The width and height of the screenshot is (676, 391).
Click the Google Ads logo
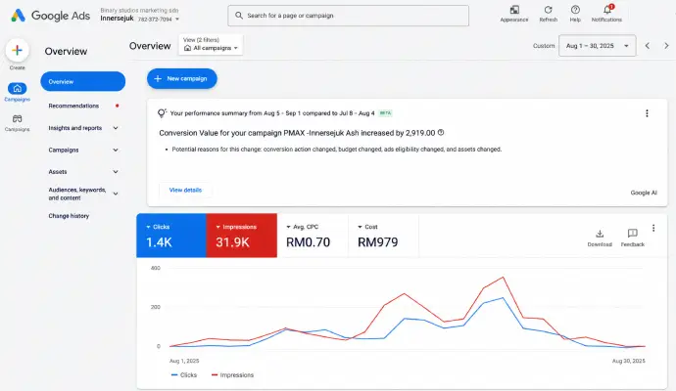tap(50, 16)
